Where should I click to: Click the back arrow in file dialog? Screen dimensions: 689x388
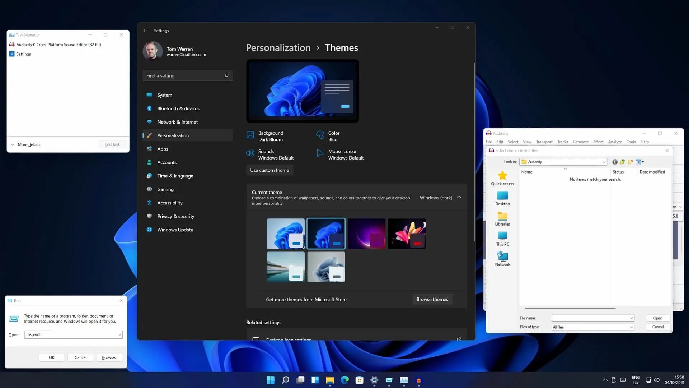point(615,162)
